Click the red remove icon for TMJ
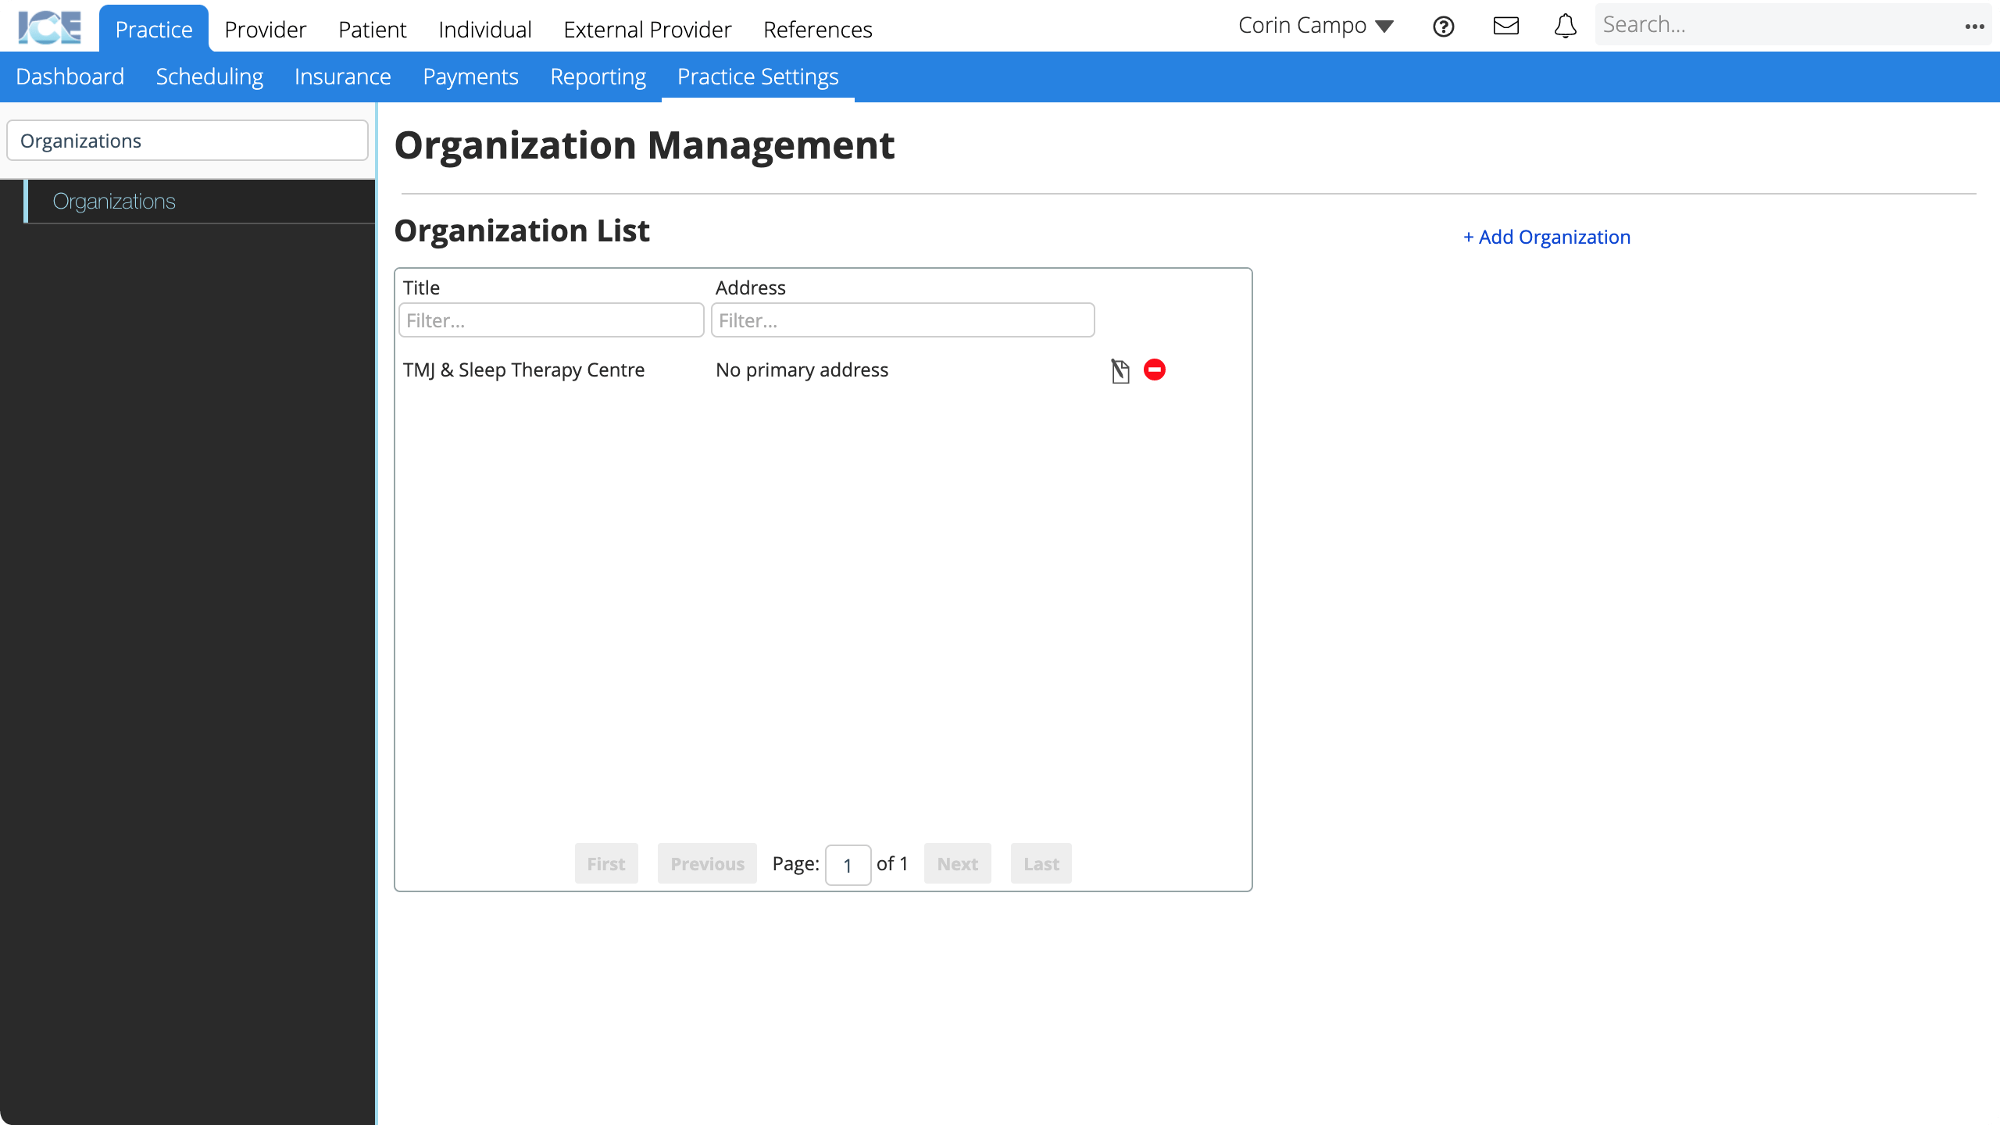Screen dimensions: 2000x1125 click(1154, 370)
